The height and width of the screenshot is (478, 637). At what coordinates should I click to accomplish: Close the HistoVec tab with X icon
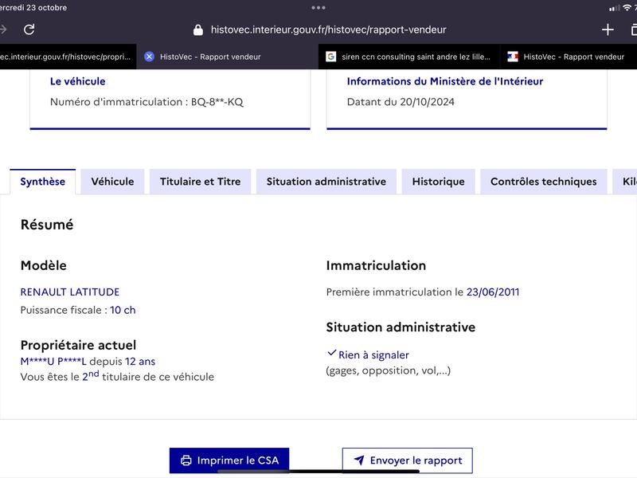(149, 57)
